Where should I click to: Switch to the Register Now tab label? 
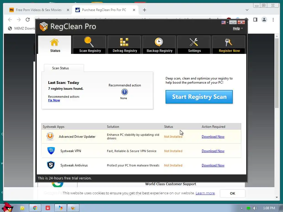(229, 51)
